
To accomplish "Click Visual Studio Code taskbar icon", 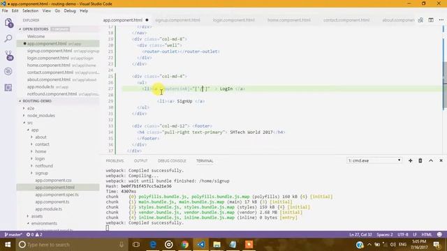I will pyautogui.click(x=200, y=245).
